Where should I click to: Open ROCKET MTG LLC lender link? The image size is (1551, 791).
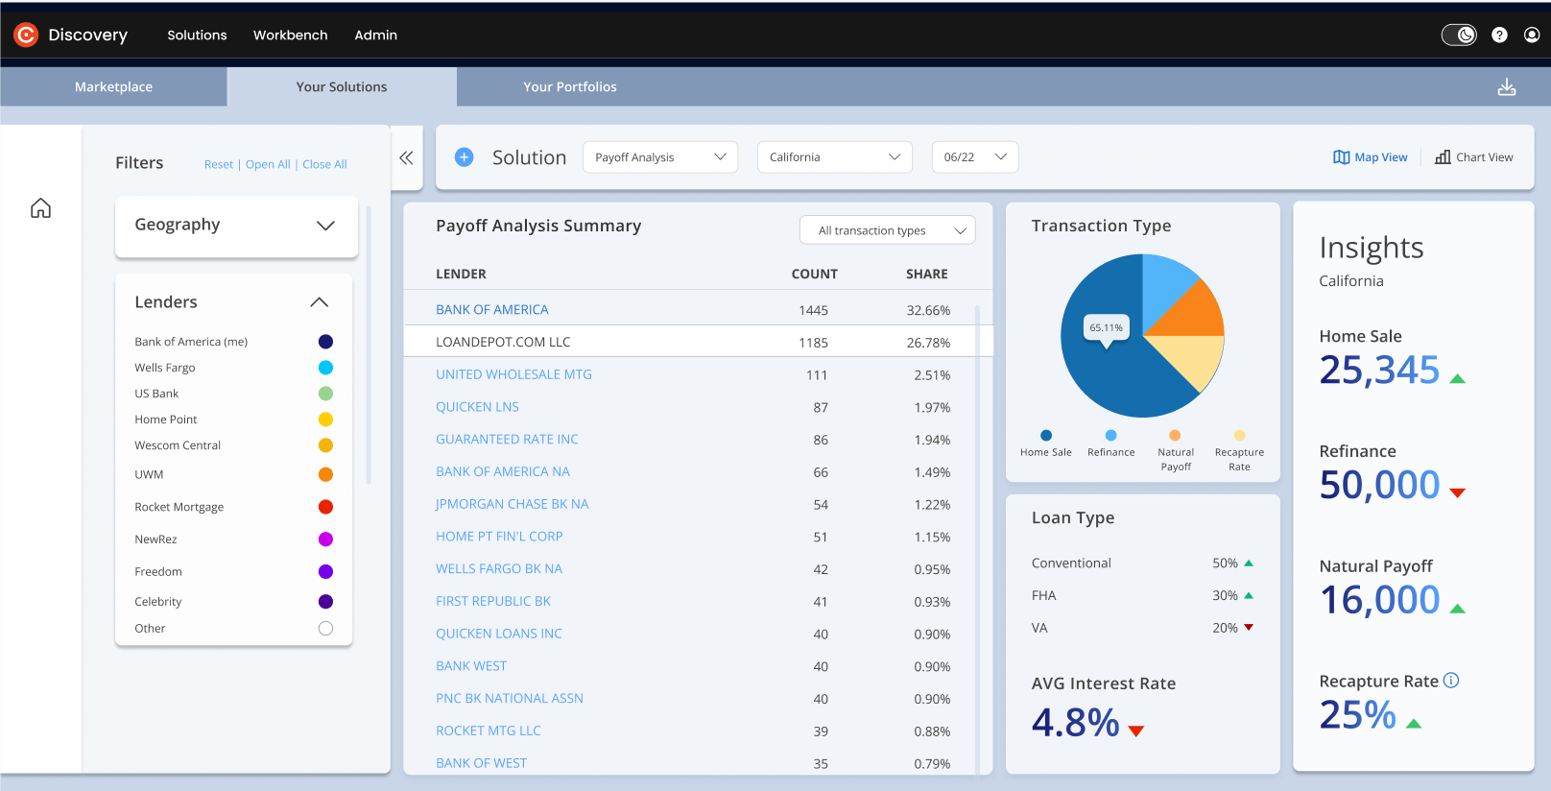pos(489,731)
